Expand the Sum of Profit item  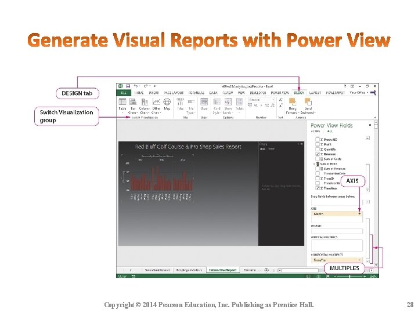coord(314,164)
